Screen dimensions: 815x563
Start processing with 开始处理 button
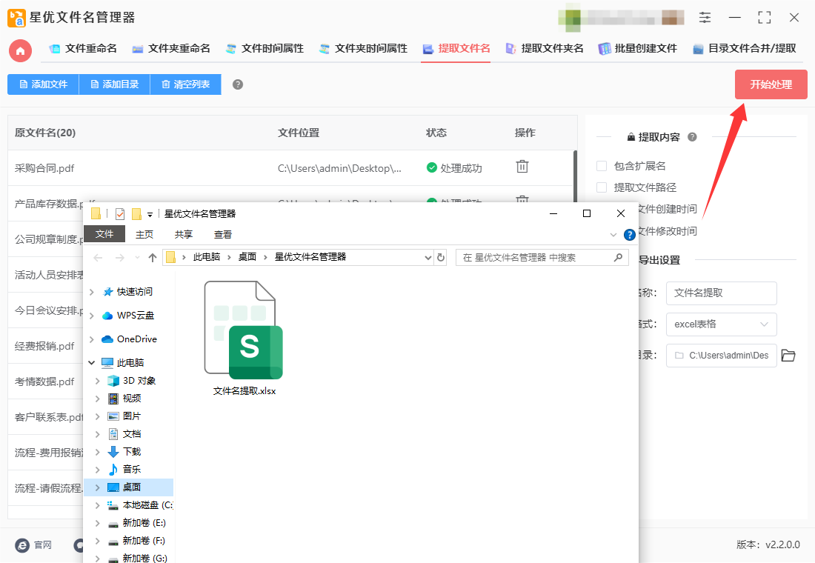pos(771,84)
